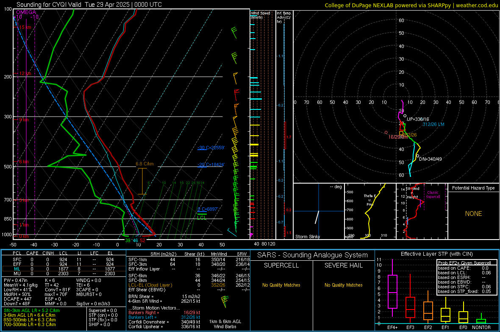The image size is (500, 332).
Task: Click the 'Theta-E v. Pres' inset label
Action: [369, 200]
